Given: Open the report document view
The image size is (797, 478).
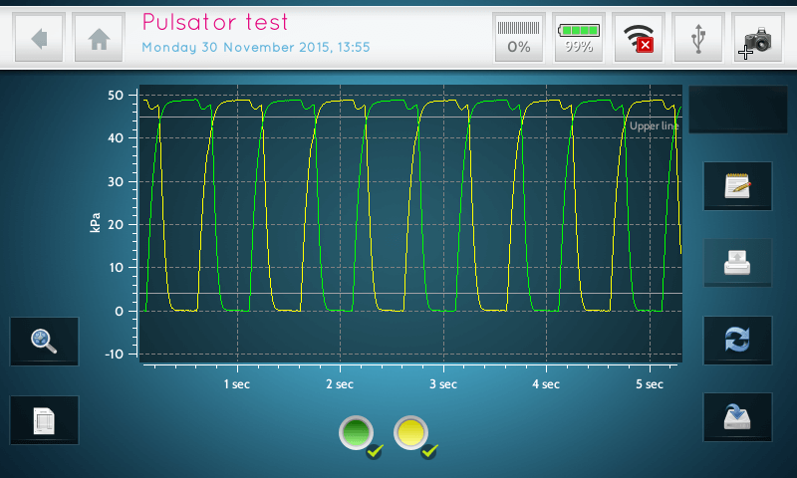Looking at the screenshot, I should [x=44, y=420].
